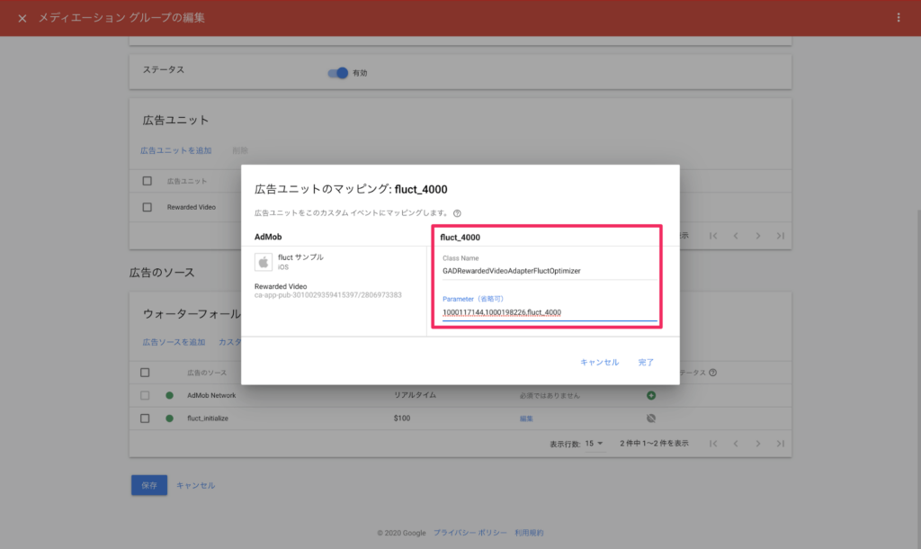This screenshot has width=921, height=549.
Task: Open プライバシー ポリシー footer link
Action: pyautogui.click(x=469, y=533)
